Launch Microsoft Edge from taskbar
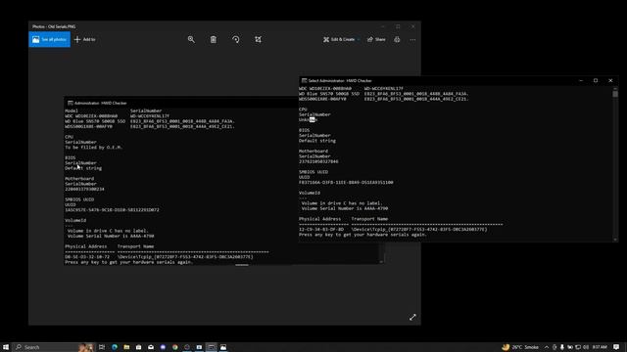The image size is (627, 352). tap(115, 347)
